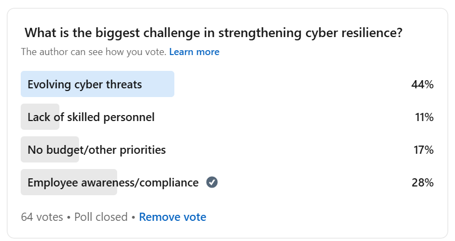Screen dimensions: 455x241
Task: Click Remove vote link
Action: 172,217
